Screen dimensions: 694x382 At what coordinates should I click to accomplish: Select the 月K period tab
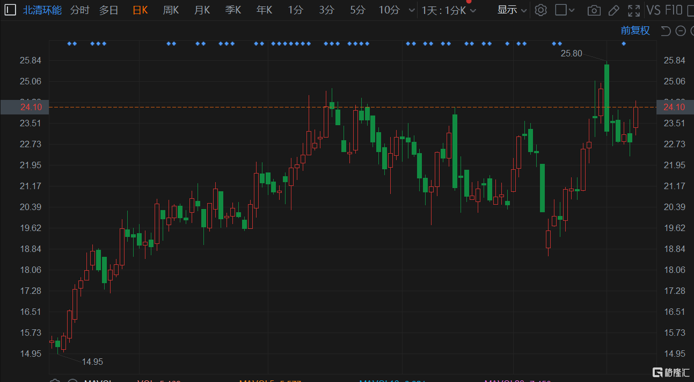pyautogui.click(x=202, y=10)
